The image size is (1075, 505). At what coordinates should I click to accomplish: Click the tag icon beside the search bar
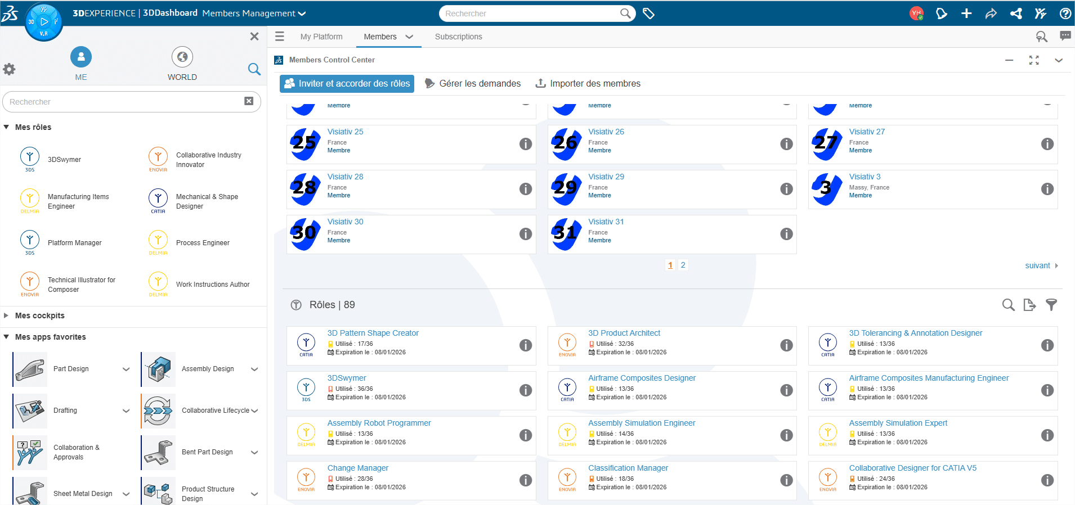click(648, 13)
